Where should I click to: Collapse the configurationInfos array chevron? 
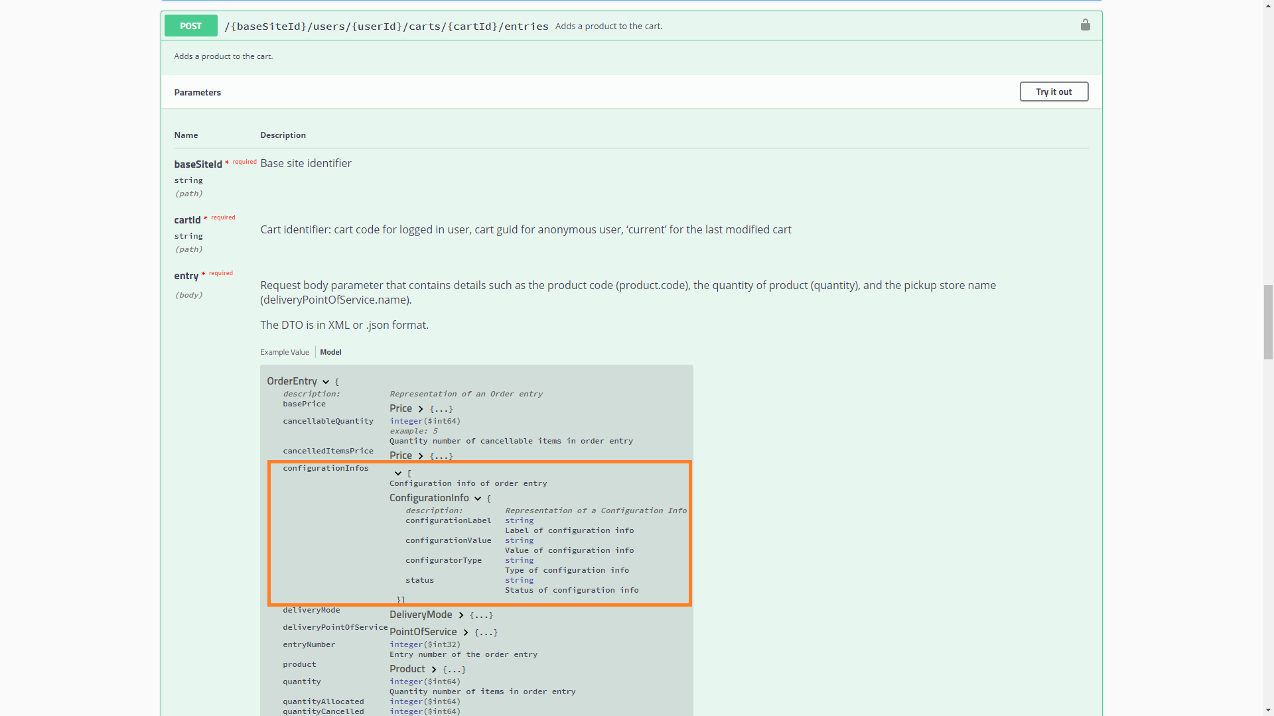coord(397,473)
